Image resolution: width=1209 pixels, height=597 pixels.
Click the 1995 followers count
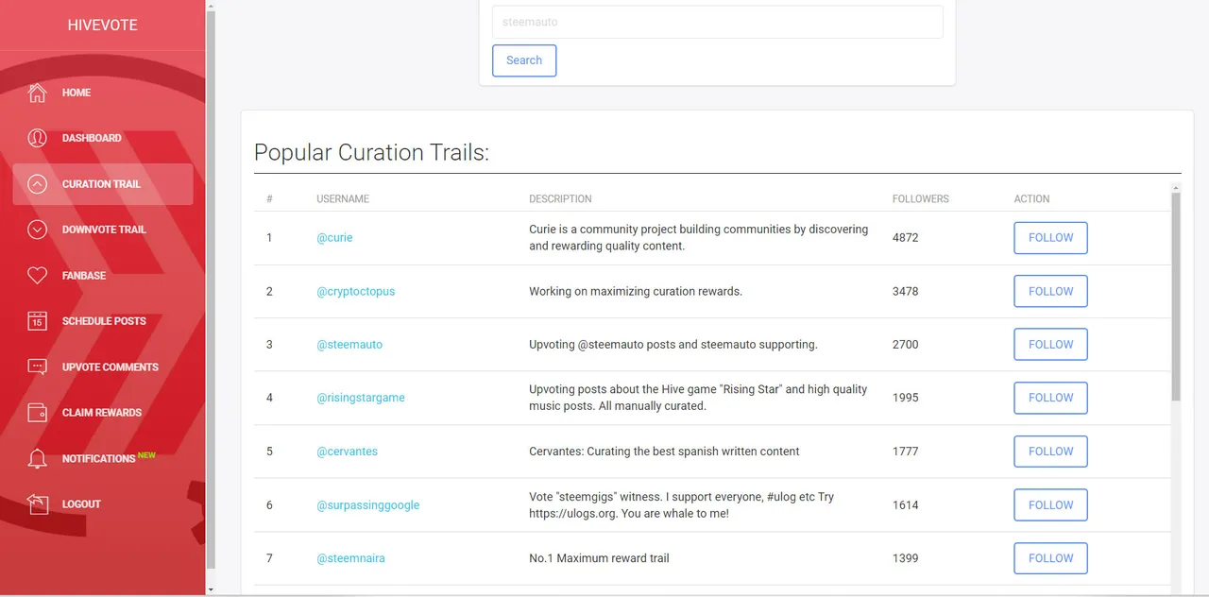click(x=905, y=398)
